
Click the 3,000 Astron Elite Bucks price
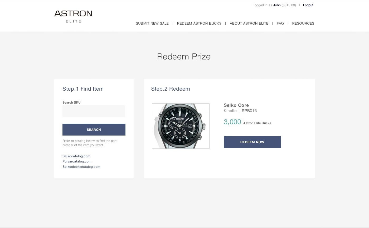coord(247,122)
